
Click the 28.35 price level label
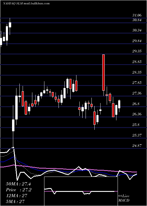[x=137, y=72]
